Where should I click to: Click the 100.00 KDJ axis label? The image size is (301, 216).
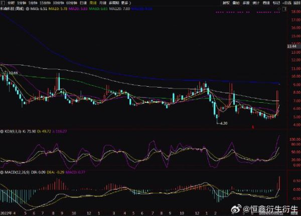[x=295, y=139]
